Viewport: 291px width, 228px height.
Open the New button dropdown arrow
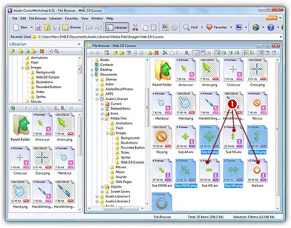pyautogui.click(x=31, y=27)
